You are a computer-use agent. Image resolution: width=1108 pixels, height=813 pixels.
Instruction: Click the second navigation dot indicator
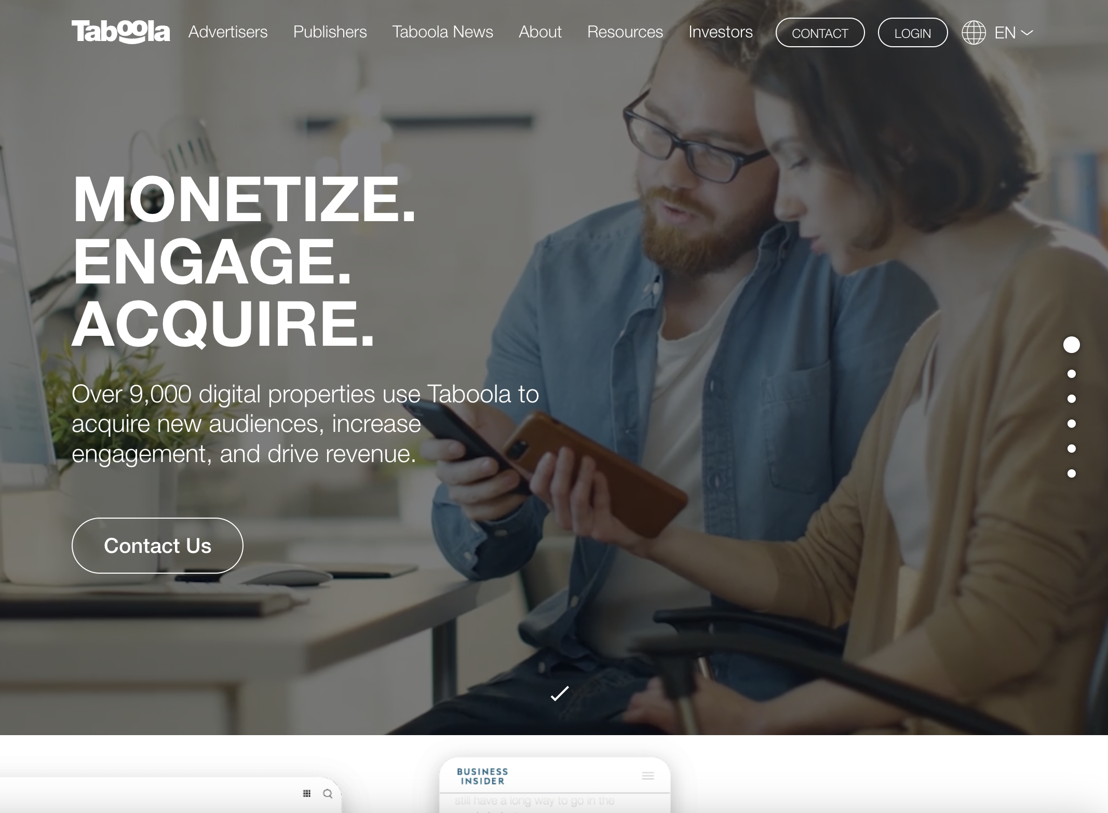pyautogui.click(x=1073, y=372)
